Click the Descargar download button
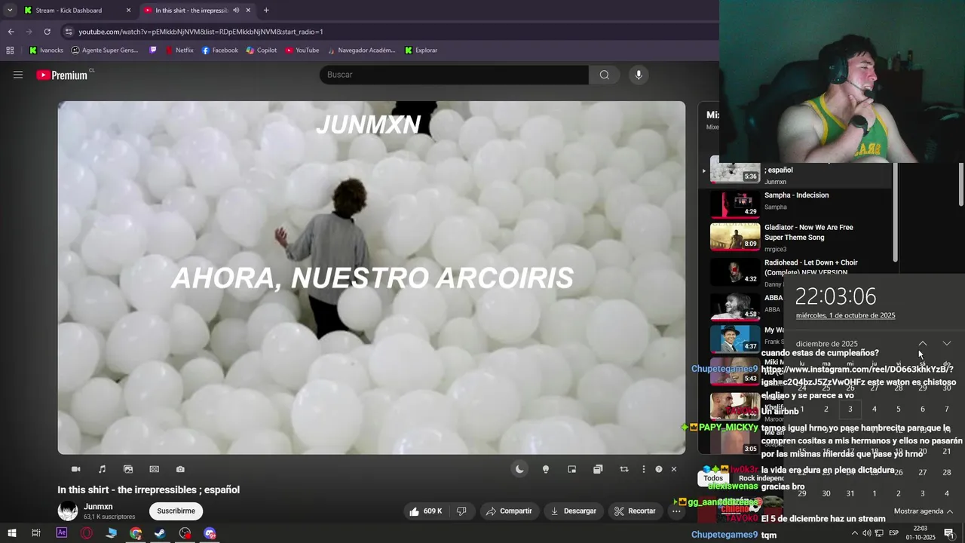The height and width of the screenshot is (543, 965). (x=573, y=511)
